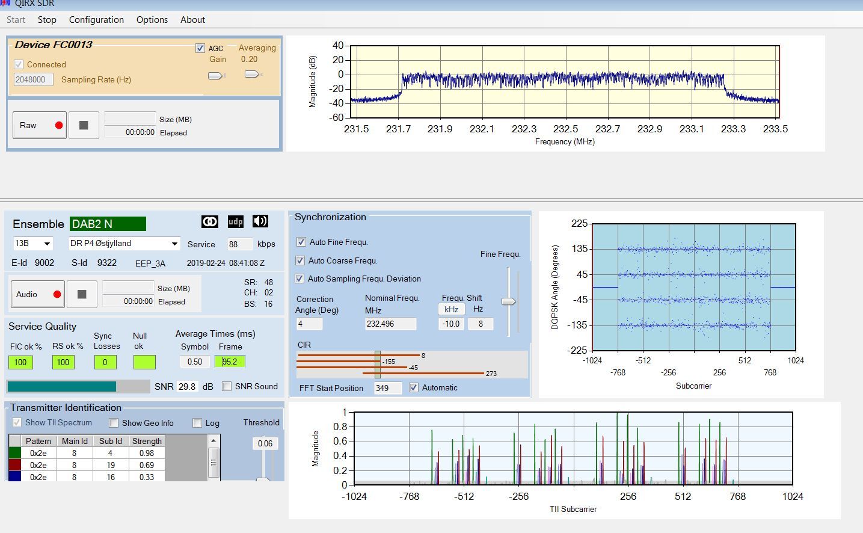Open the Options menu
Image resolution: width=863 pixels, height=533 pixels.
pyautogui.click(x=152, y=20)
